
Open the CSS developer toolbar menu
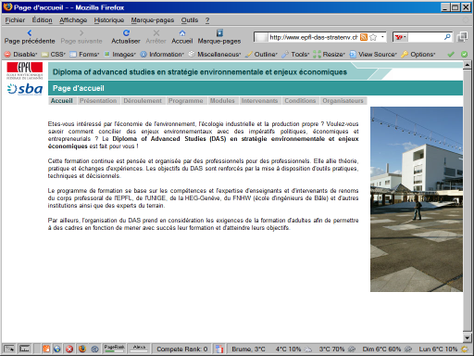tap(54, 55)
